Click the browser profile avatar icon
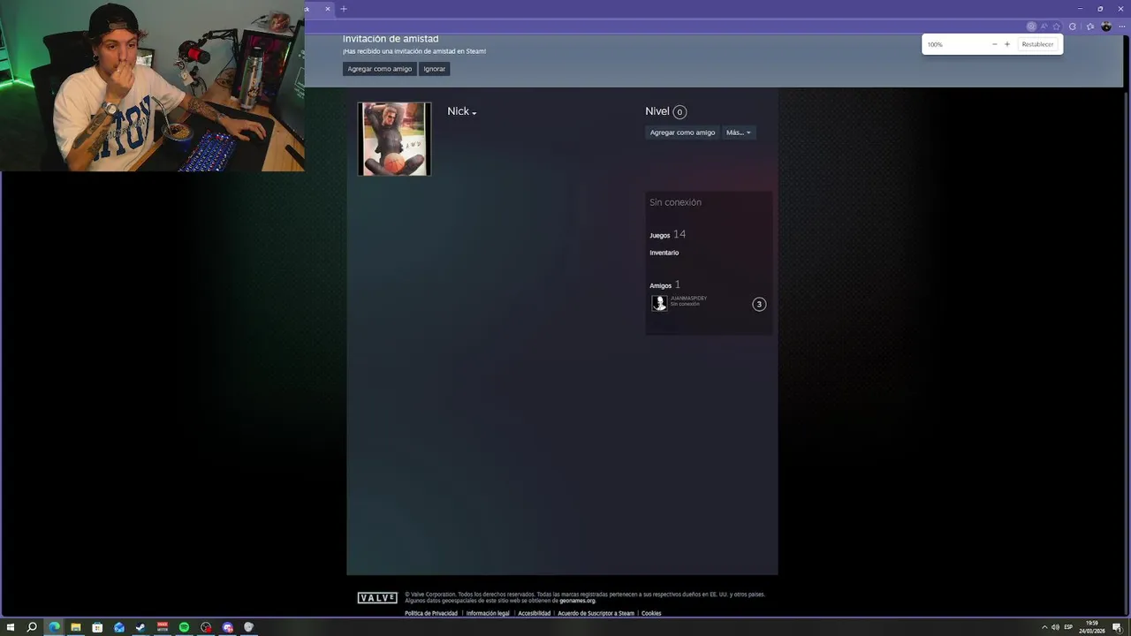 coord(1106,26)
